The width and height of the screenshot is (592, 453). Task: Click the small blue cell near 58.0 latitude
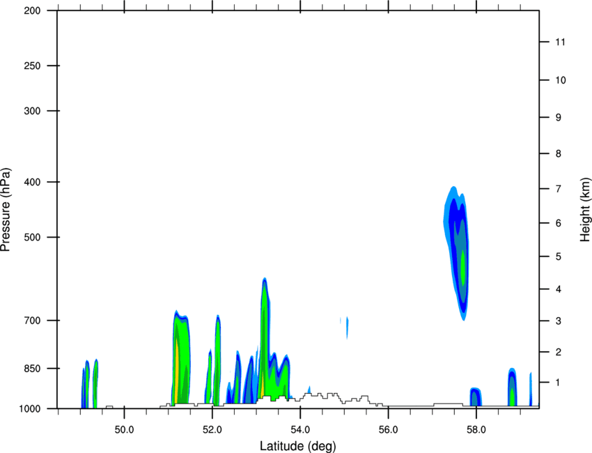pyautogui.click(x=475, y=397)
